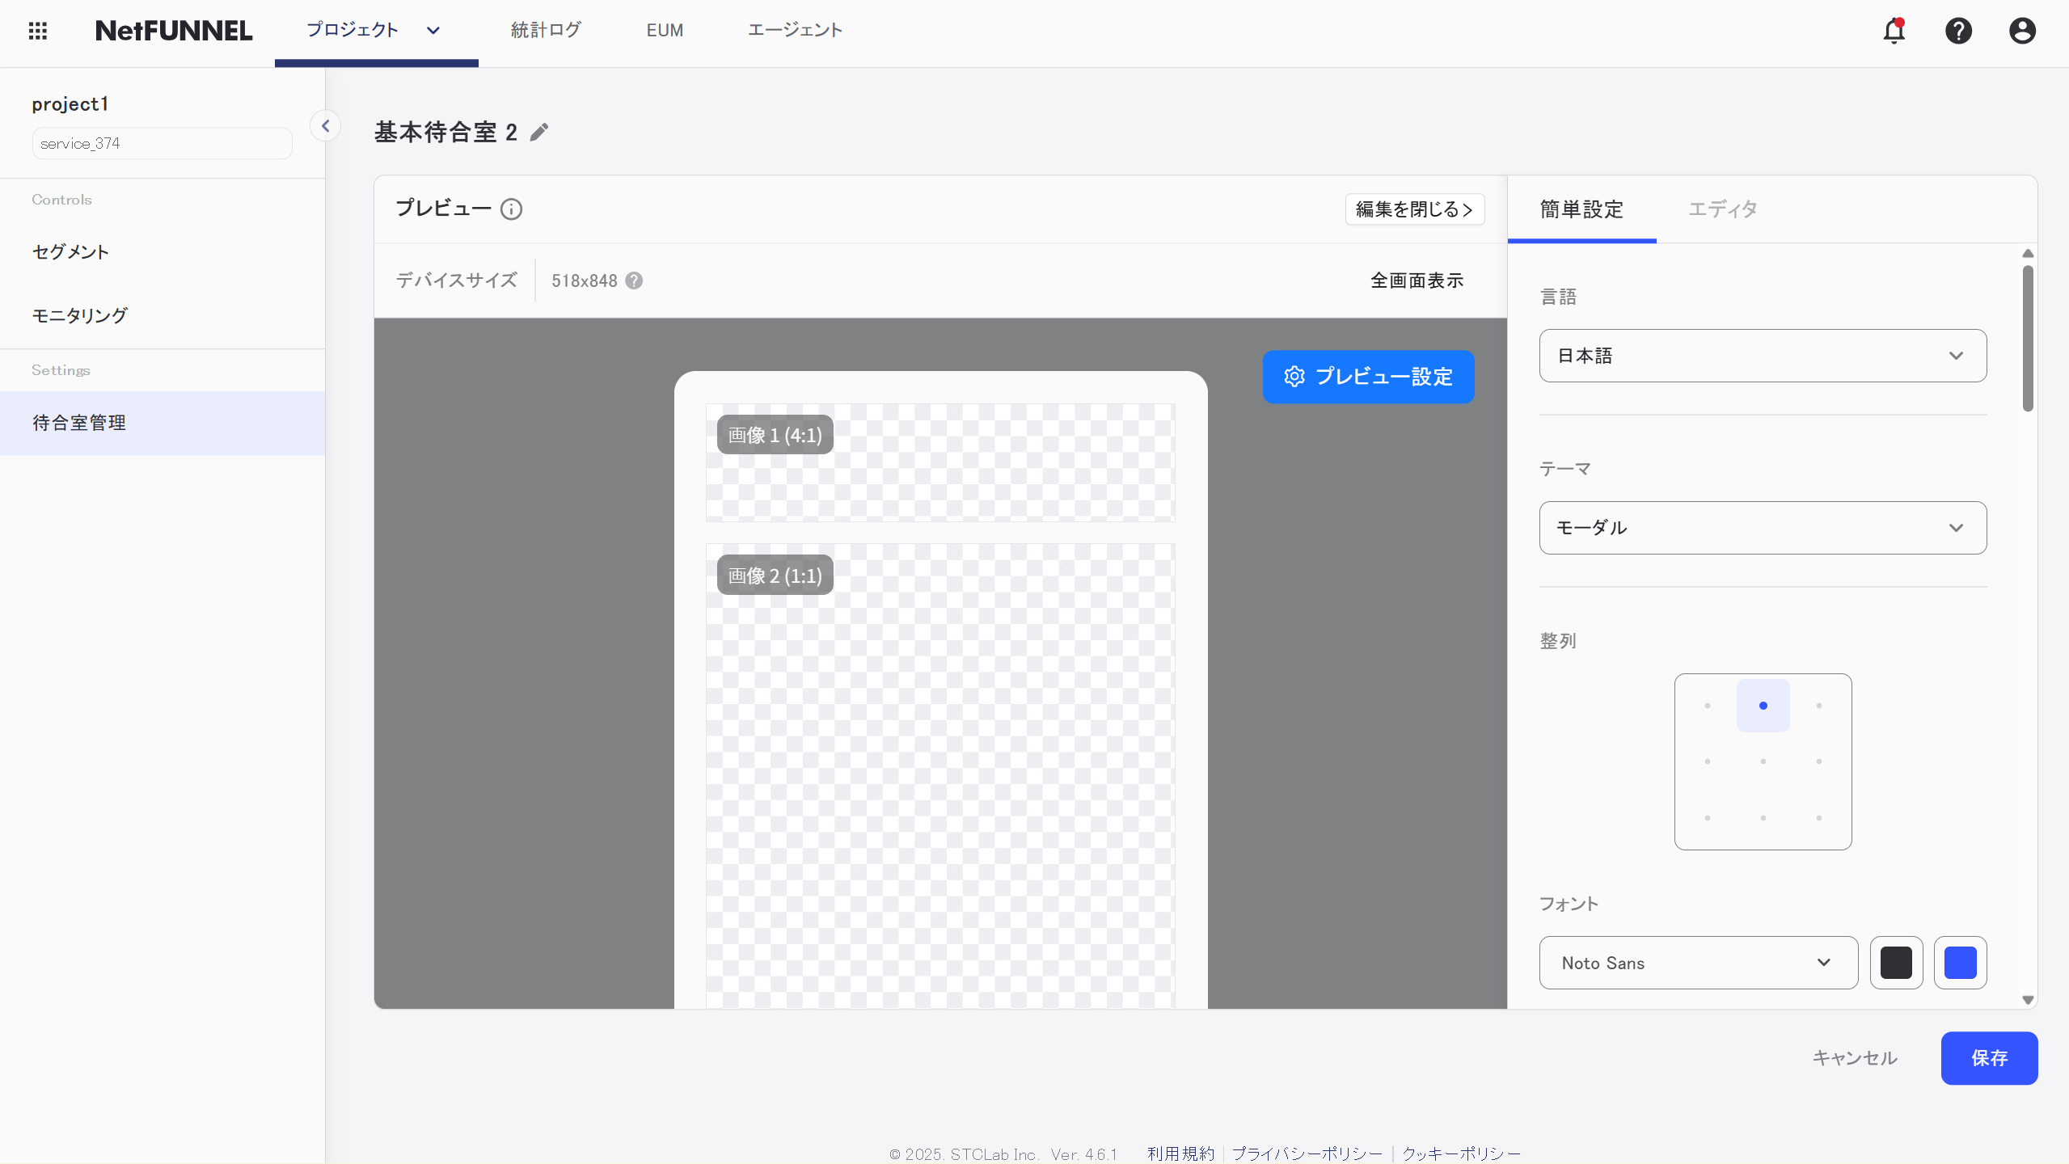Open the notification bell
This screenshot has width=2069, height=1164.
point(1894,31)
